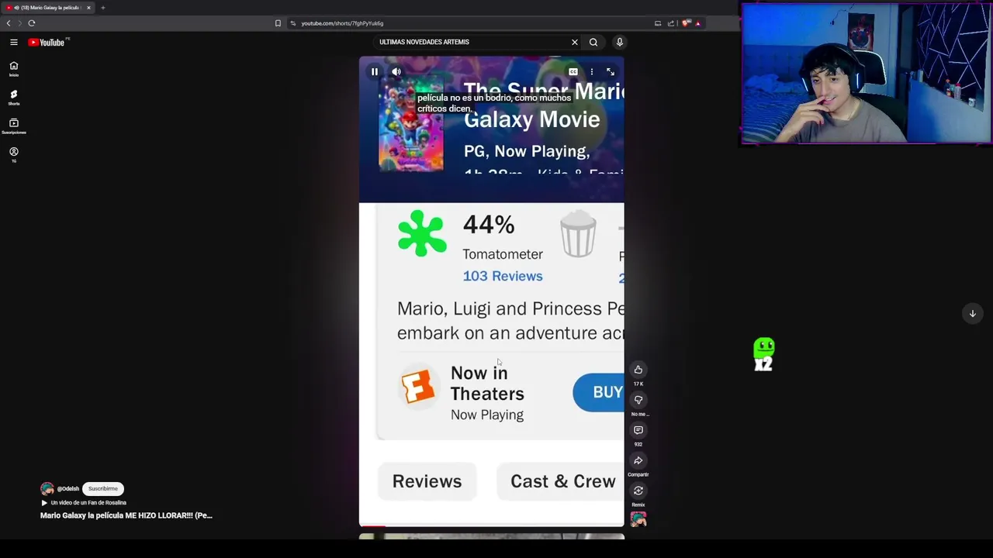The width and height of the screenshot is (993, 558).
Task: Select the Mario Galaxy la película tab
Action: pyautogui.click(x=48, y=8)
